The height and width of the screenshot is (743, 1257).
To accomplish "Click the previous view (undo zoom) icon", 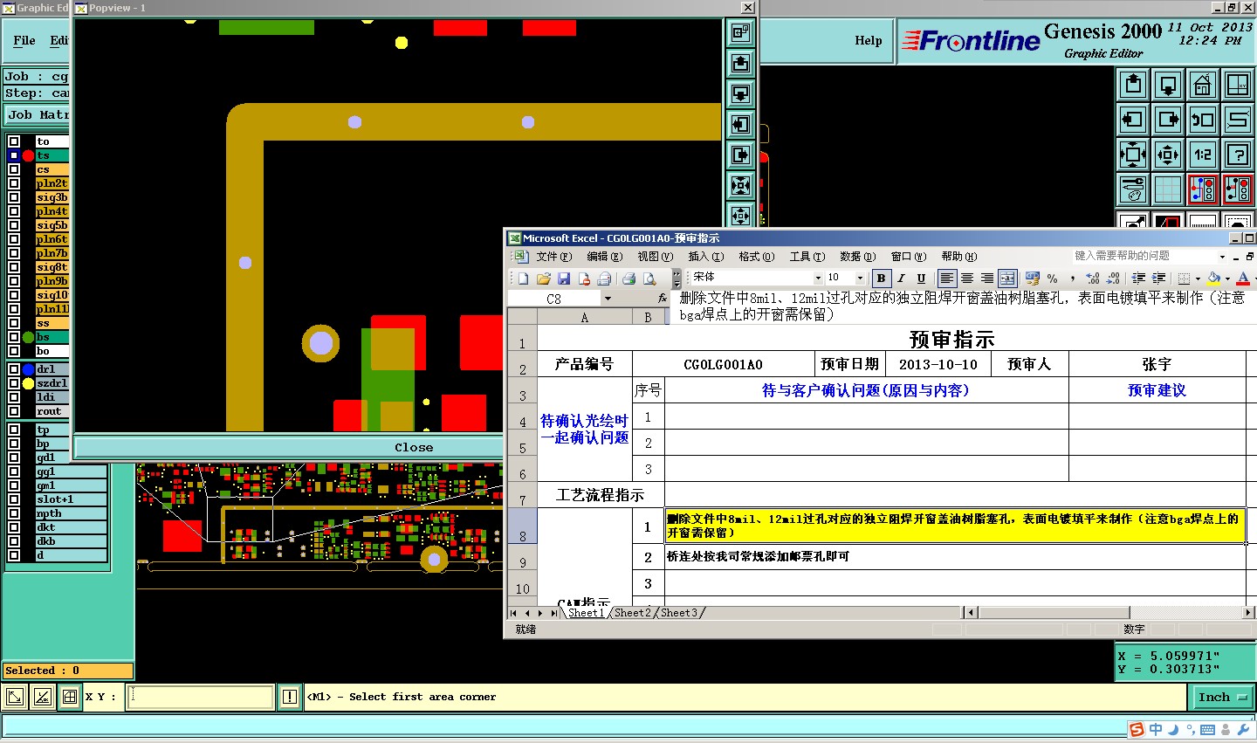I will (1203, 120).
